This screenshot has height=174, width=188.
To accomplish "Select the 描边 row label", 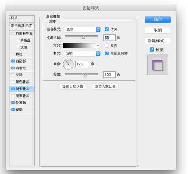I will [x=19, y=54].
